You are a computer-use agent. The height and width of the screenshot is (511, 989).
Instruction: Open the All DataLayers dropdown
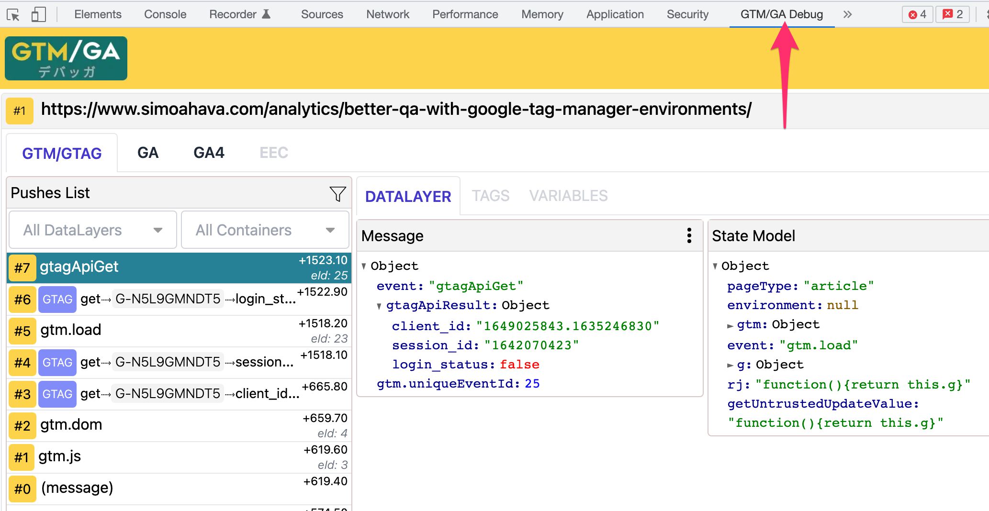click(x=92, y=230)
